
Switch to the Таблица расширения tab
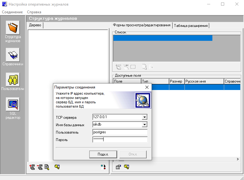pos(191,25)
